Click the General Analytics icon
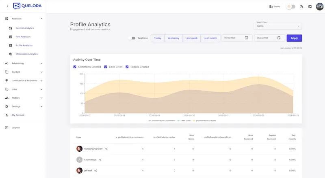The width and height of the screenshot is (325, 178). [11, 28]
